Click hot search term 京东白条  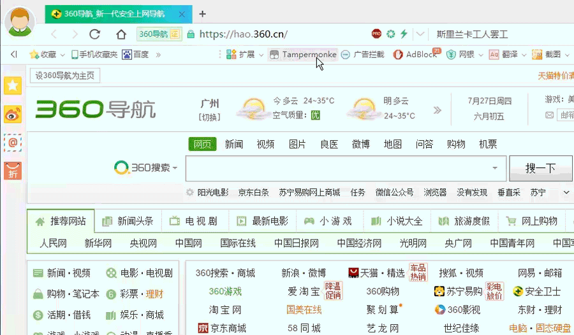pos(254,192)
